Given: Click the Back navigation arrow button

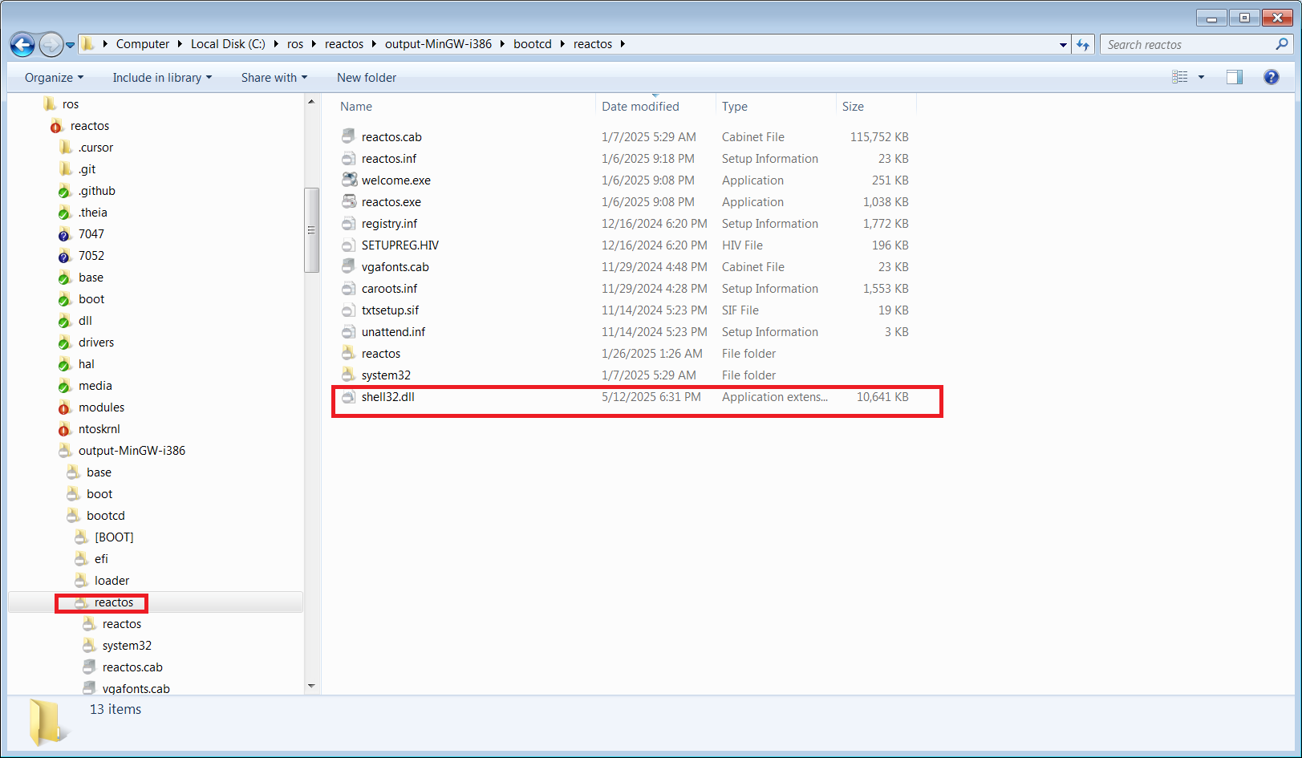Looking at the screenshot, I should click(x=22, y=45).
